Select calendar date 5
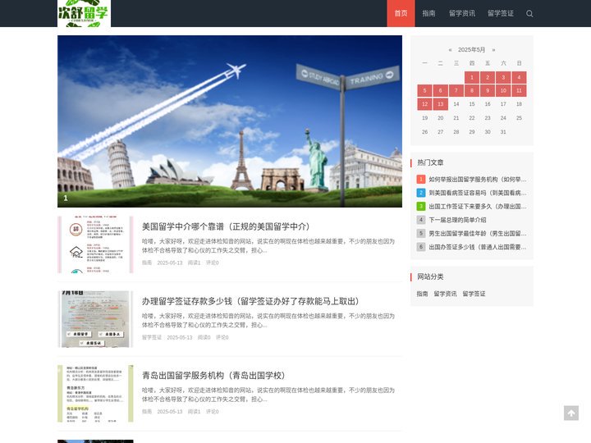Viewport: 591px width, 443px height. (x=425, y=91)
